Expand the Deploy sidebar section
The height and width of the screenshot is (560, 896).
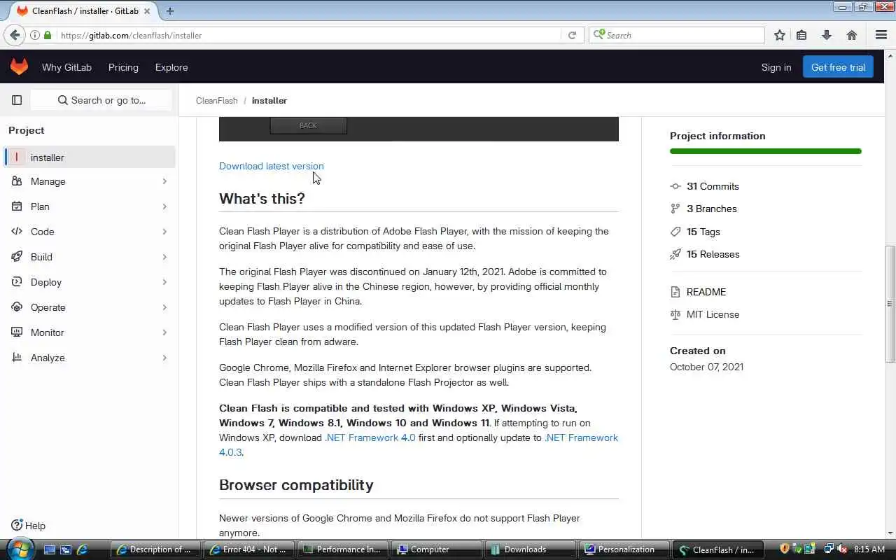coord(89,282)
